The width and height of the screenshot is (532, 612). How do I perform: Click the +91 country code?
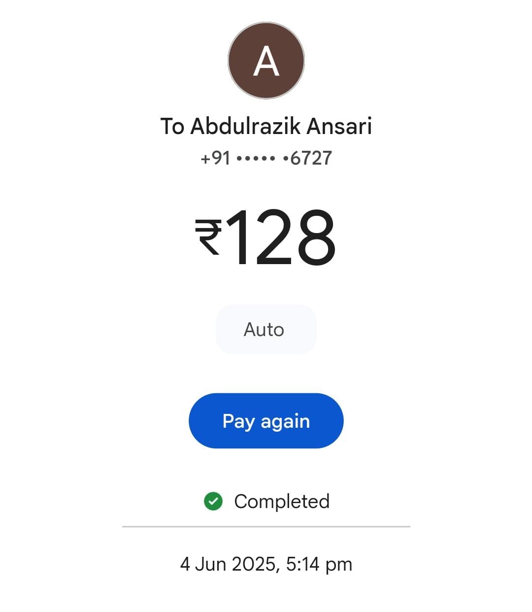point(215,158)
